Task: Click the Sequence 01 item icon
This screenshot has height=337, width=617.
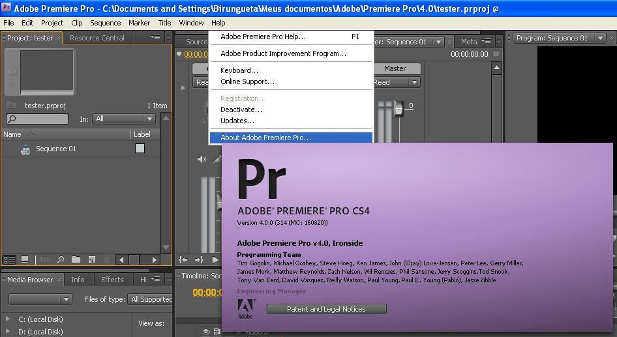Action: coord(25,149)
